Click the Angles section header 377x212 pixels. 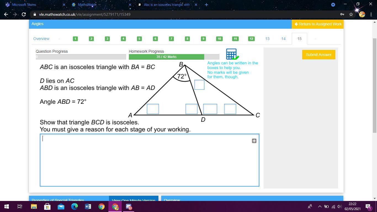38,24
